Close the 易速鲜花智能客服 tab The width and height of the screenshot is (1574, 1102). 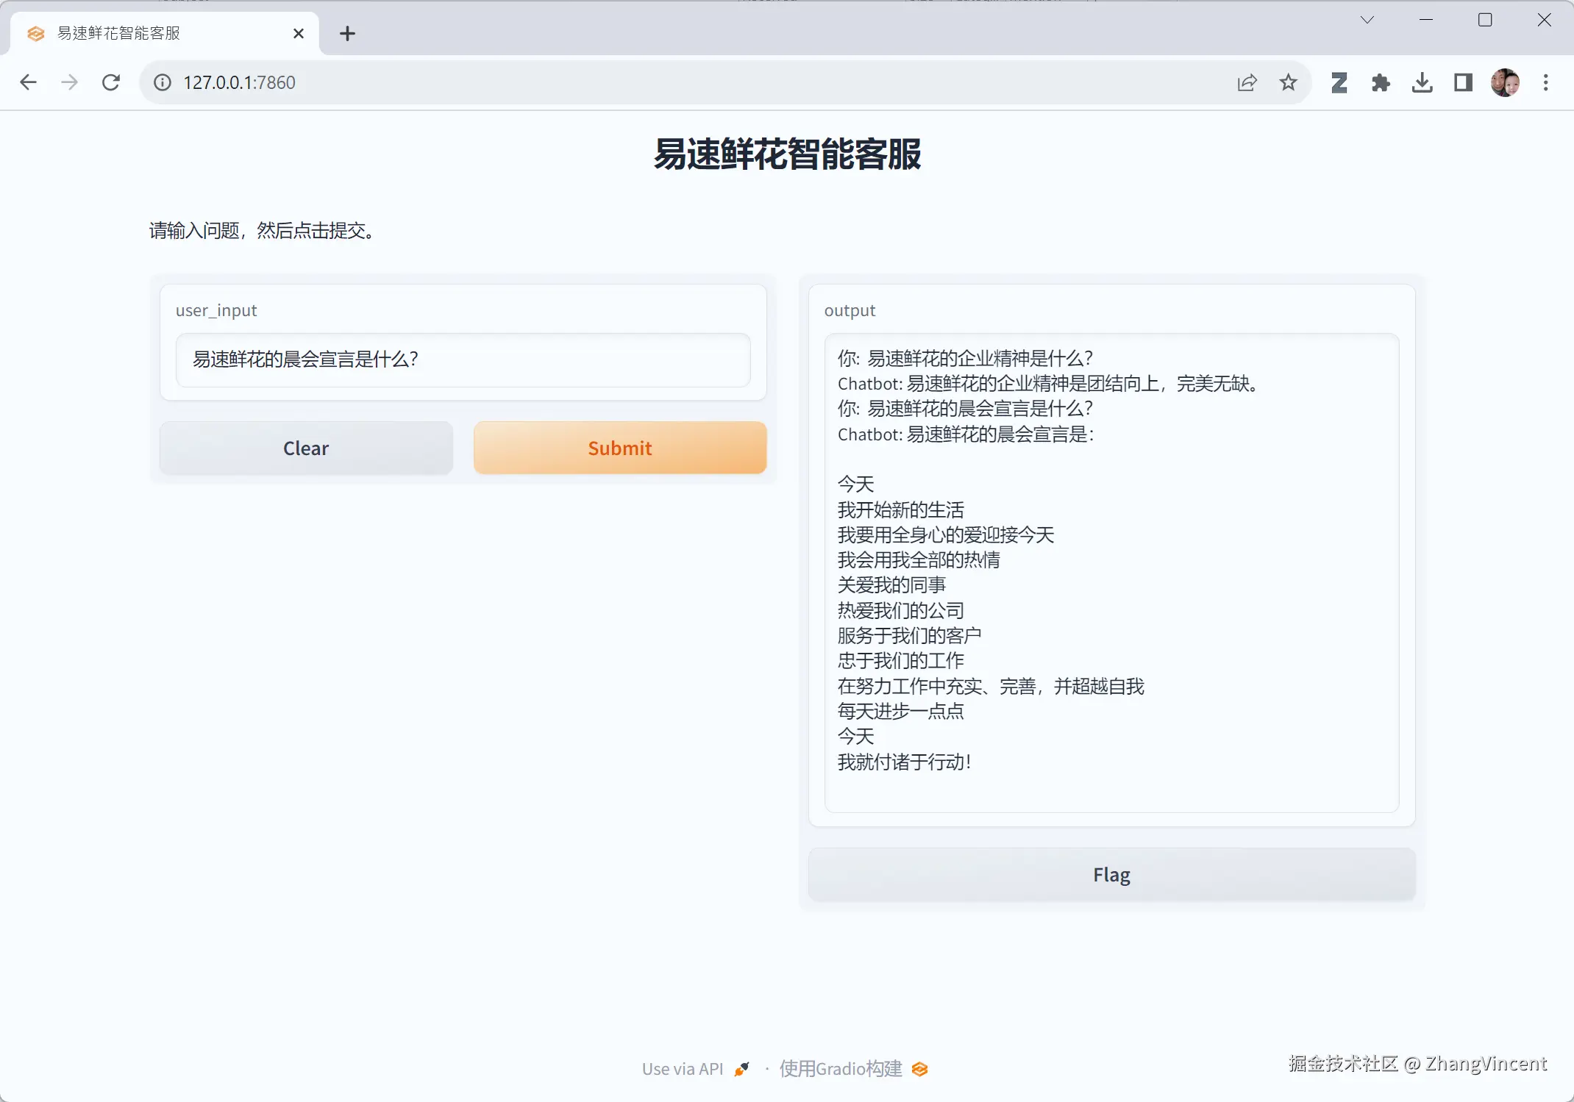pyautogui.click(x=298, y=33)
